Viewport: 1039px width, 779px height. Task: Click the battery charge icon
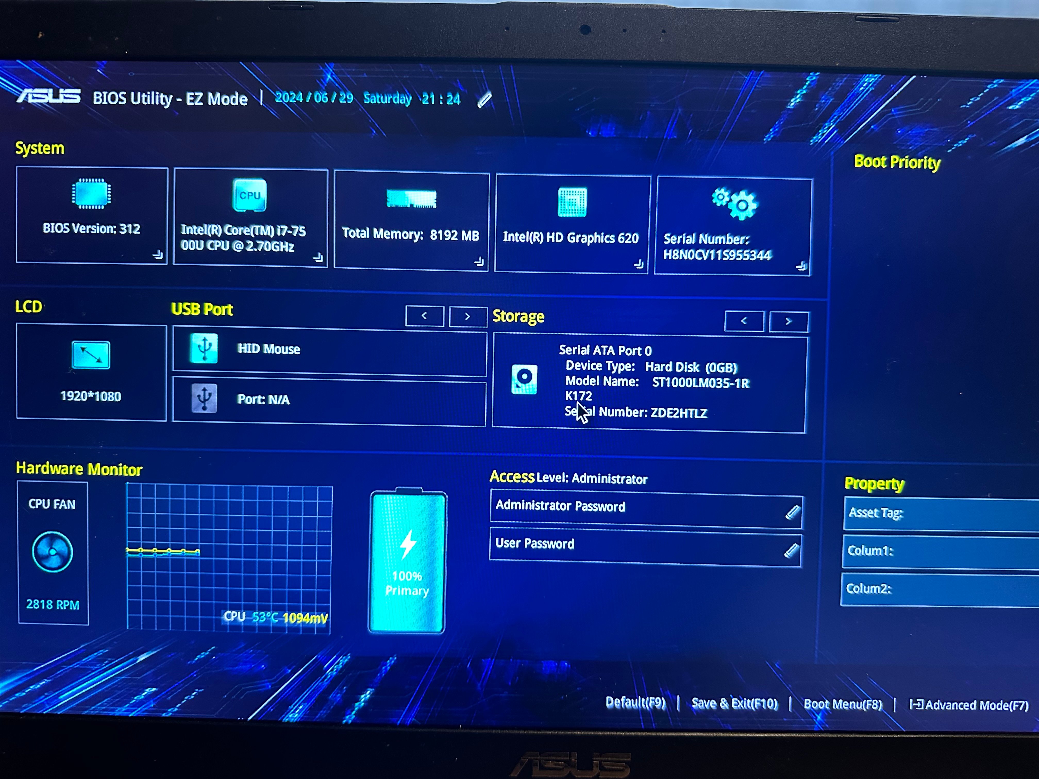(407, 561)
